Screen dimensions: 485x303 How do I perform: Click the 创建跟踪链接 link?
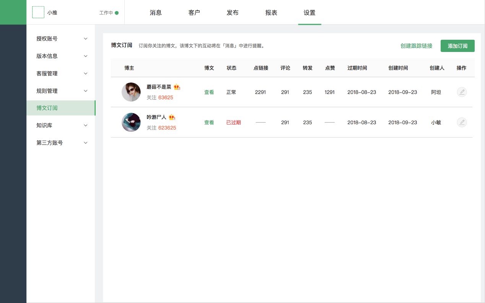pyautogui.click(x=416, y=46)
